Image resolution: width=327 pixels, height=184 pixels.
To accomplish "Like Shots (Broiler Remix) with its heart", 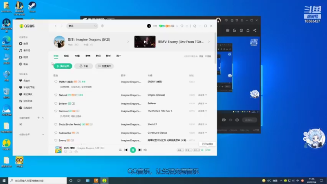I will tap(56, 124).
